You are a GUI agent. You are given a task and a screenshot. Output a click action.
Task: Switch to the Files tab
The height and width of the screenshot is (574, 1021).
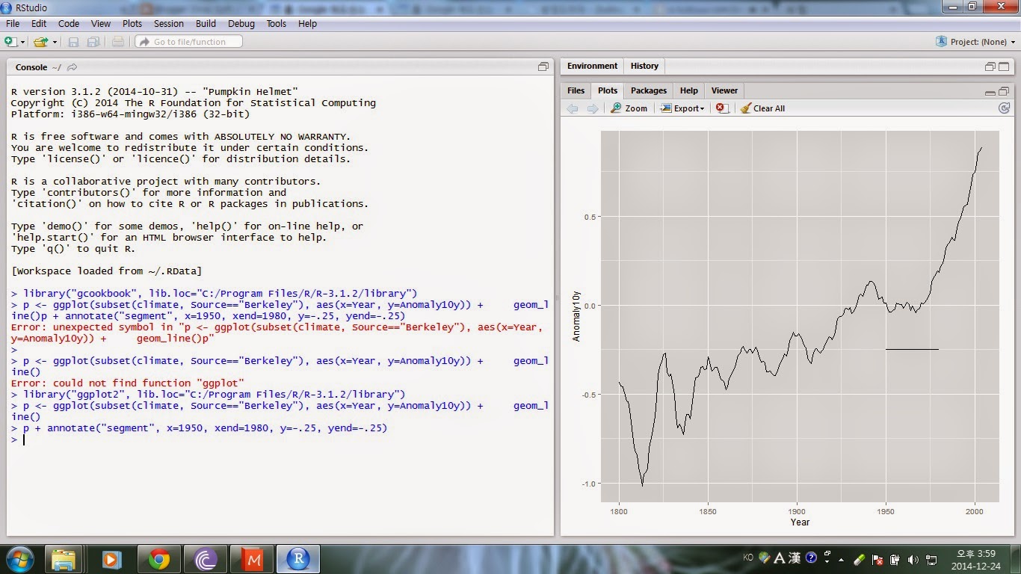[x=576, y=90]
